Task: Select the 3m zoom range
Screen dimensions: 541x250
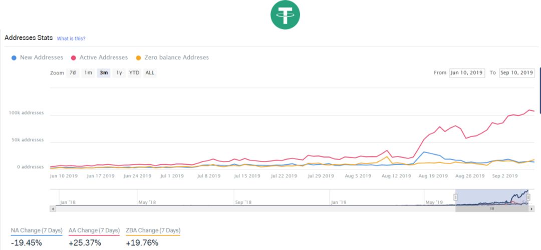Action: 104,72
